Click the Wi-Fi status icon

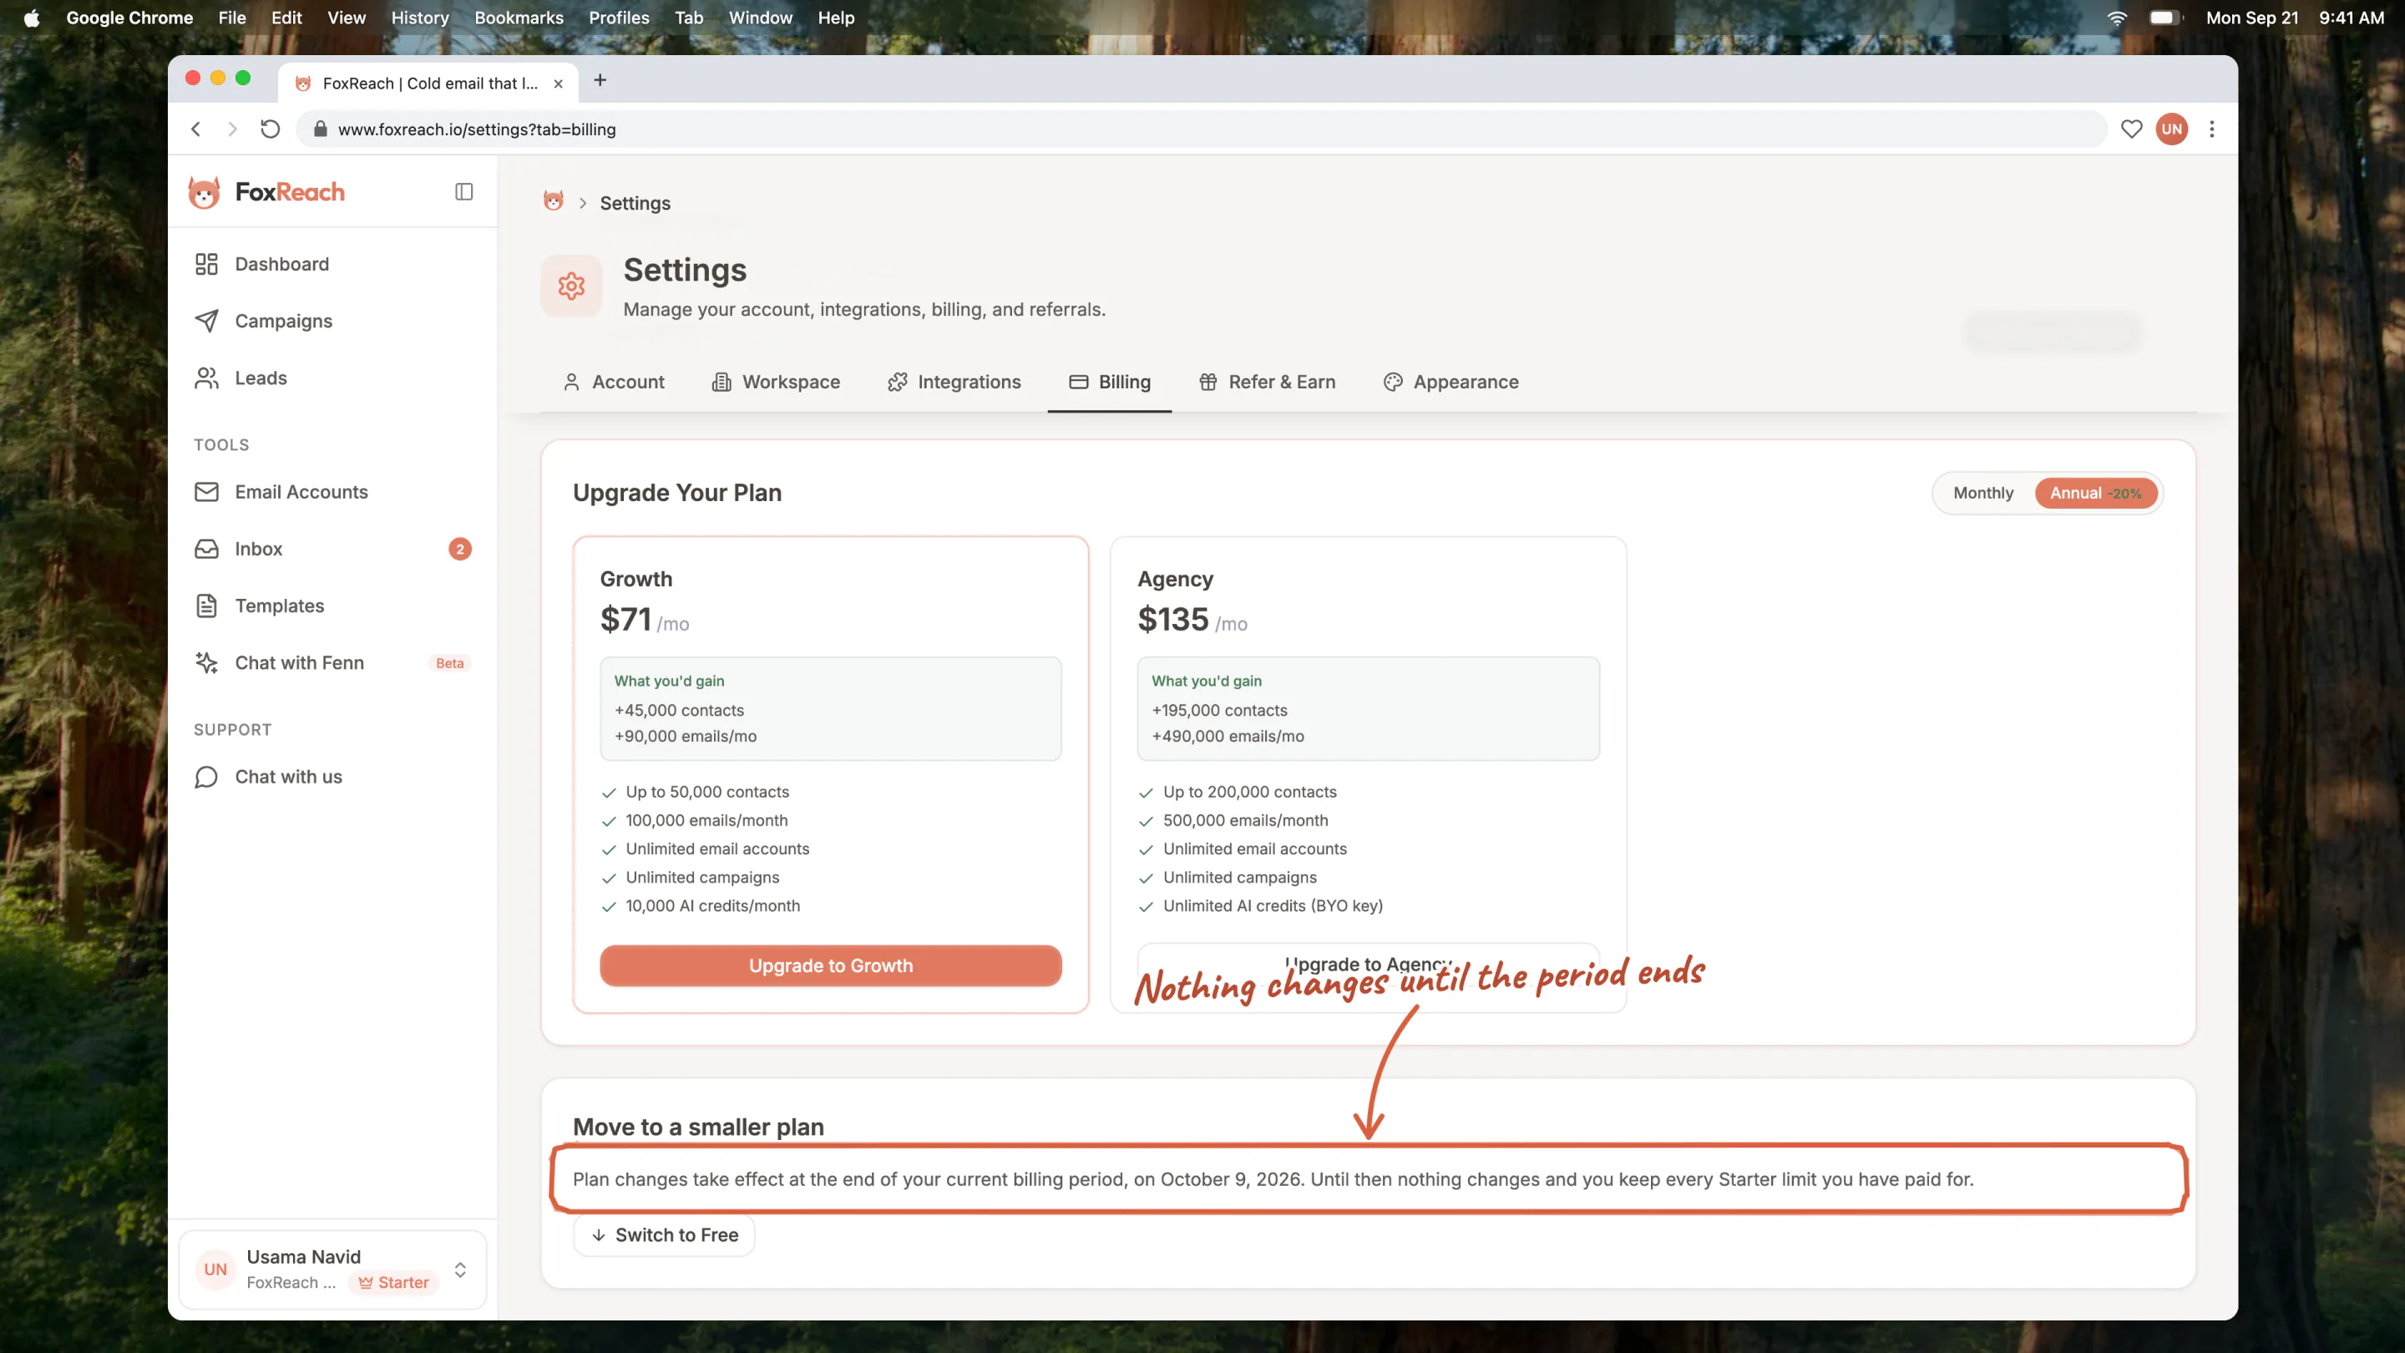coord(2117,18)
